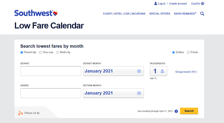Click the Where we fly route icon

(x=21, y=113)
